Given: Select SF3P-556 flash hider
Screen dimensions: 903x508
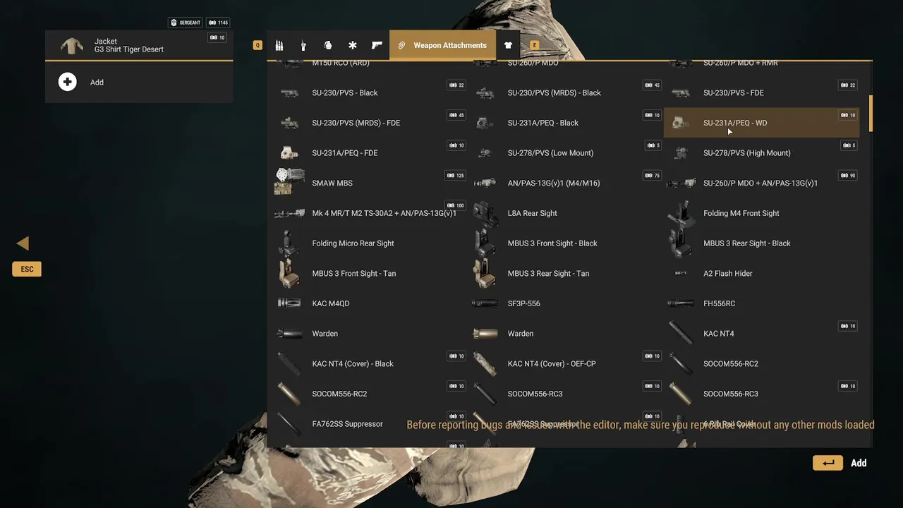Looking at the screenshot, I should [x=566, y=303].
